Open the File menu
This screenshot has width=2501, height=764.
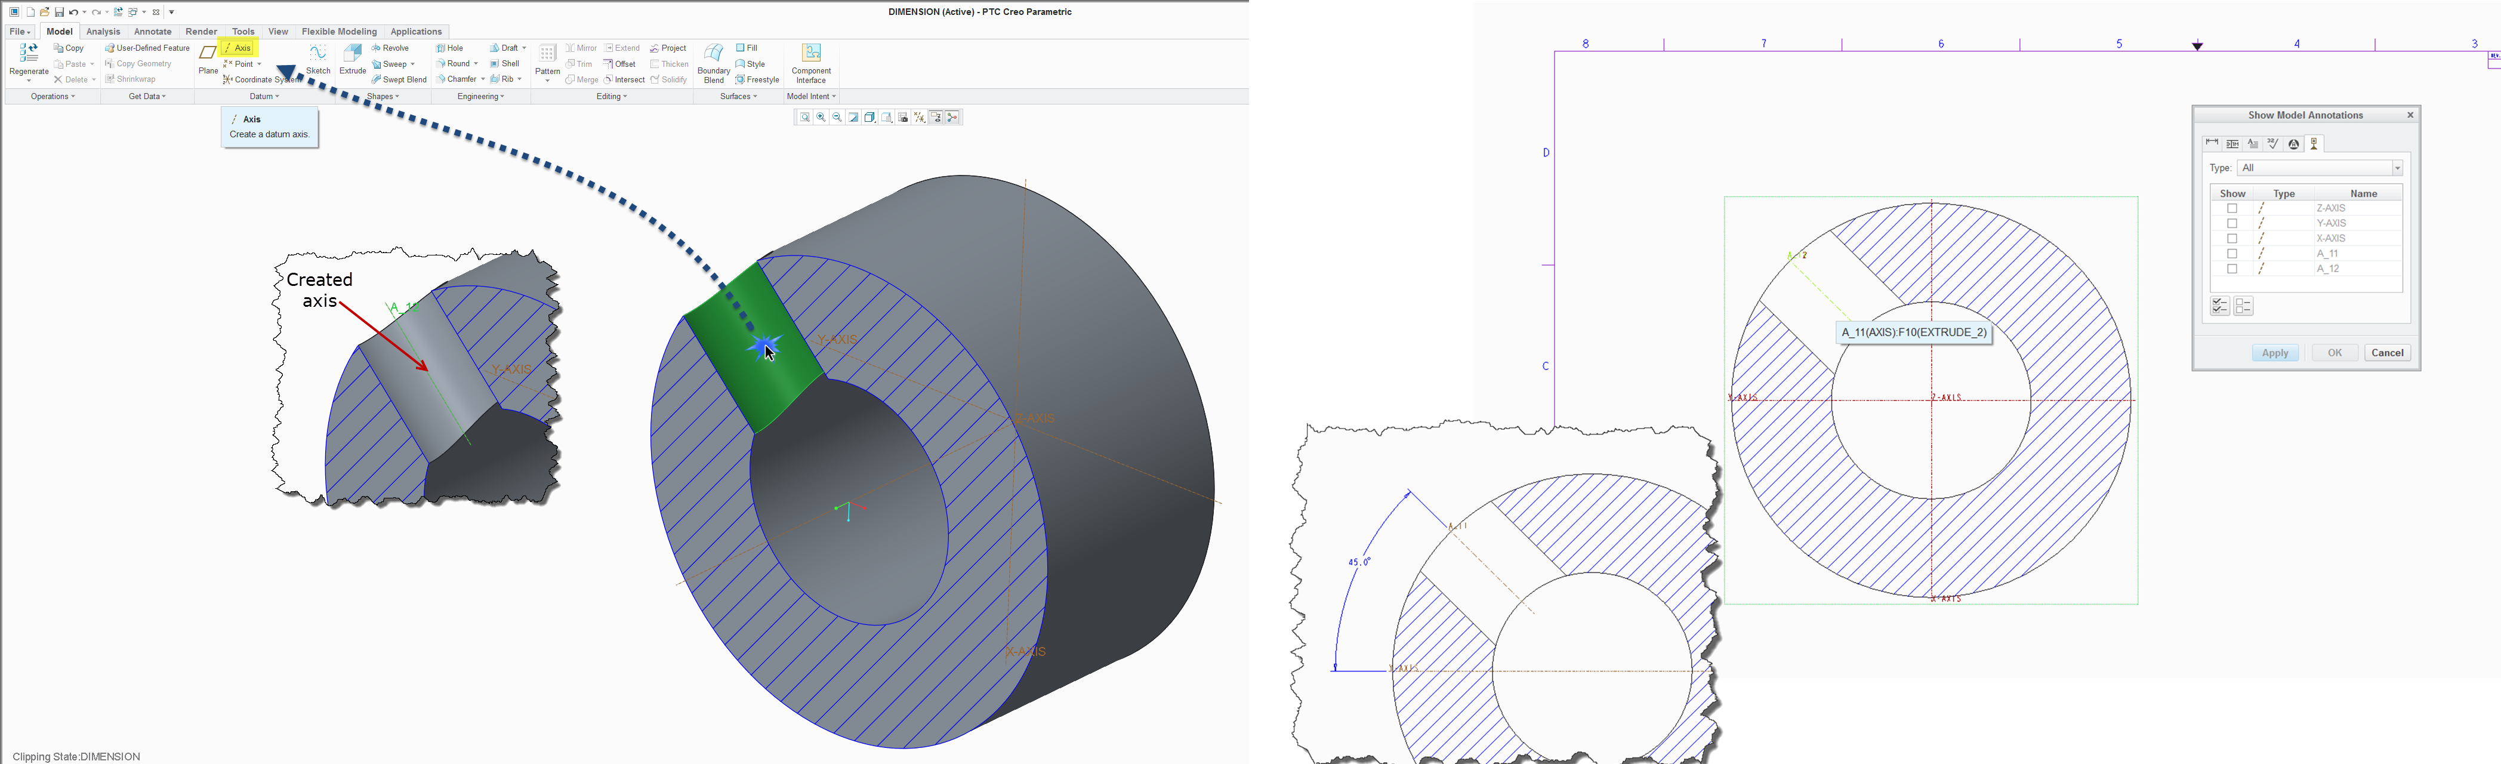[20, 32]
